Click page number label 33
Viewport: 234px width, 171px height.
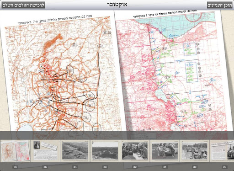105,167
